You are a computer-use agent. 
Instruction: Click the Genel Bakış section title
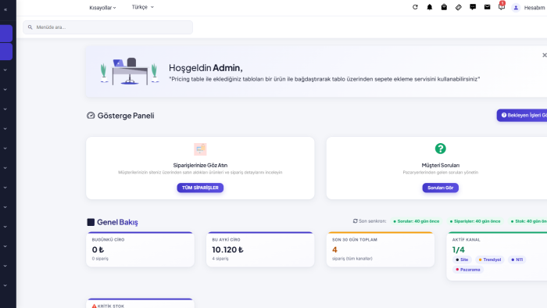117,222
